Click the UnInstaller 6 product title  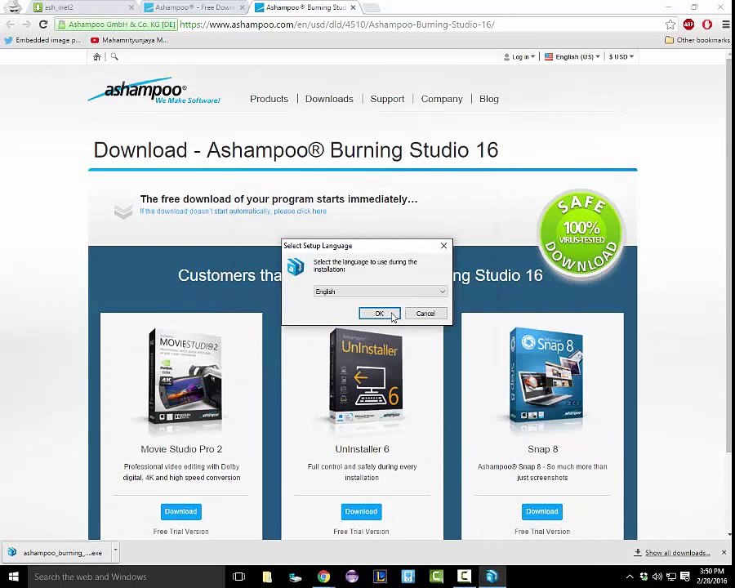point(362,449)
